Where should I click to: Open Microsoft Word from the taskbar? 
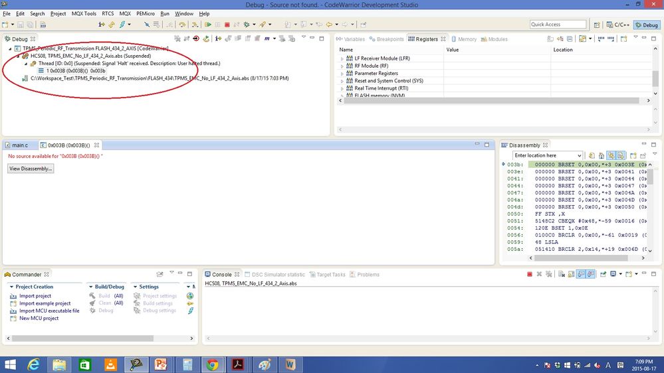[290, 364]
